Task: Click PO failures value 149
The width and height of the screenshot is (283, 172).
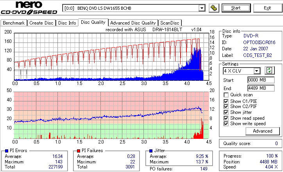Action: [204, 169]
